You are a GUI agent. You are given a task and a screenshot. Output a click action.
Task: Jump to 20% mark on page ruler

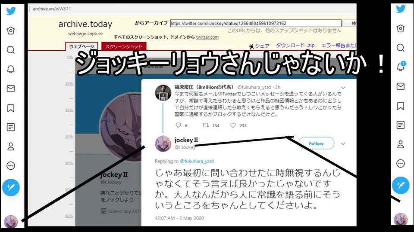(x=69, y=110)
